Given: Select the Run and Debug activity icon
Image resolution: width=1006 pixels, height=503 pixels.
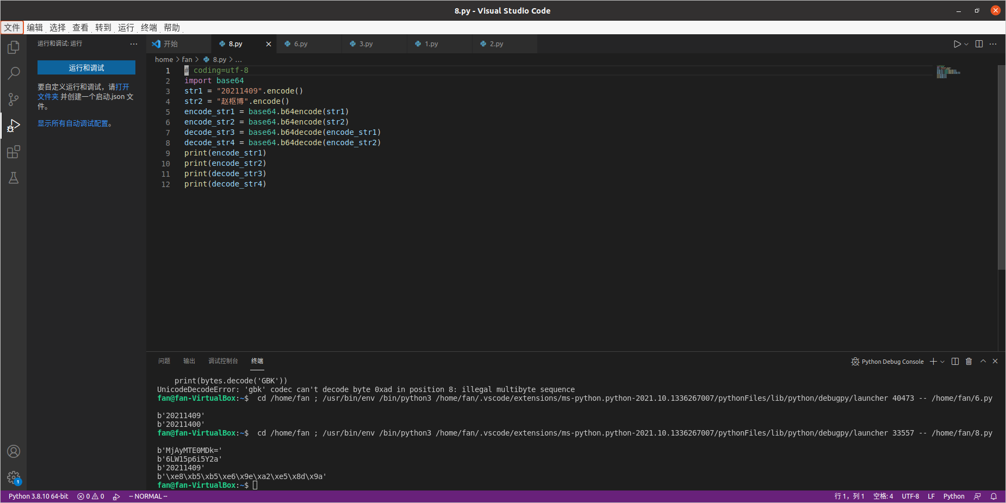Looking at the screenshot, I should tap(14, 126).
